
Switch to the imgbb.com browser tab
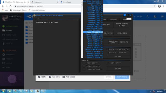45,2
